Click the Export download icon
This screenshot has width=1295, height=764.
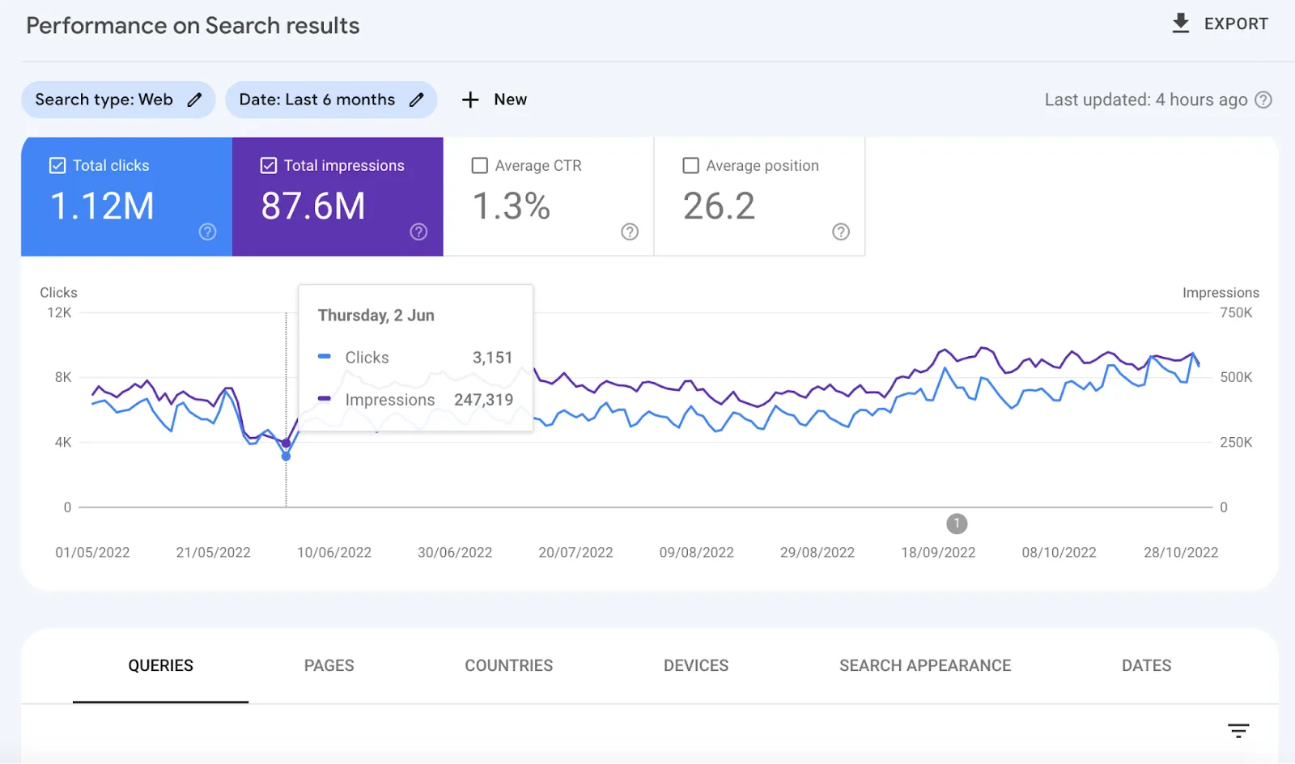click(x=1181, y=23)
